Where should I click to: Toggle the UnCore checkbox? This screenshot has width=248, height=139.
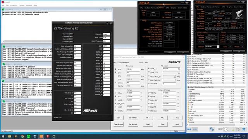coord(115,83)
